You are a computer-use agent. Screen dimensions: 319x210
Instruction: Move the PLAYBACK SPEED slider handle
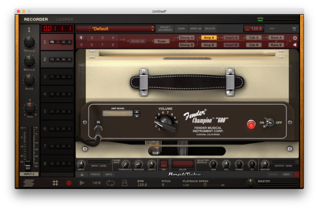(205, 185)
